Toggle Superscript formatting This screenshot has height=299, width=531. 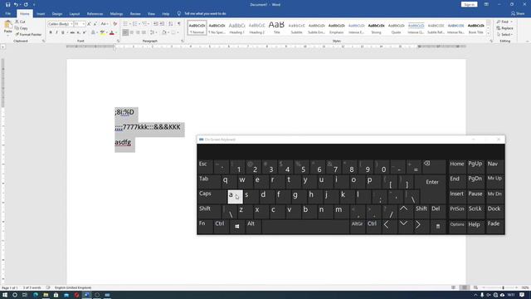(85, 32)
